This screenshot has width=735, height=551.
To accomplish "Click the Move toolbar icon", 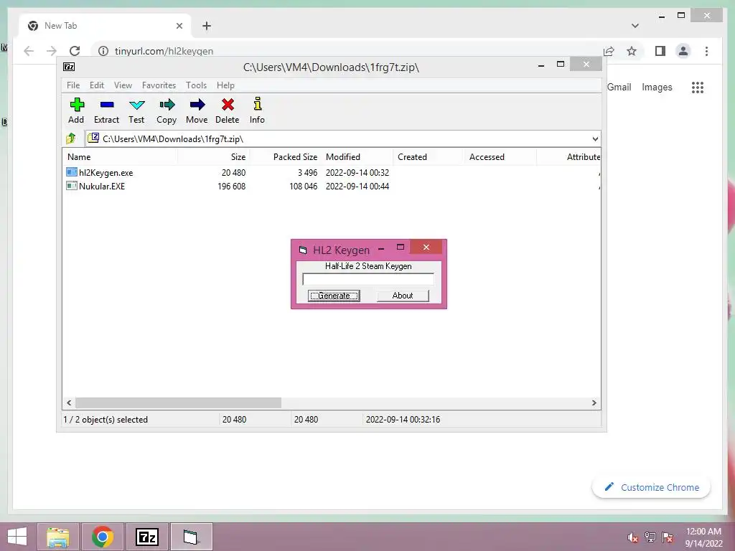I will [x=197, y=105].
